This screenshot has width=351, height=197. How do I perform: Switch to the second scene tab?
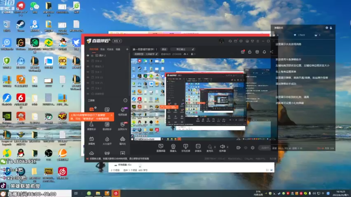[103, 49]
